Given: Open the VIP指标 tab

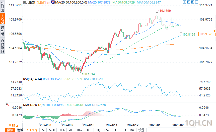Looking at the screenshot, I should (32, 130).
